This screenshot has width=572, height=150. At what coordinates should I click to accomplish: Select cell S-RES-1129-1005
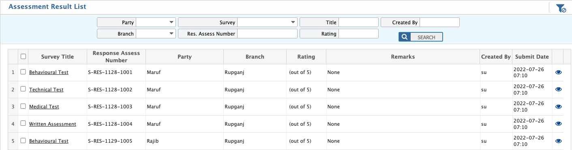coord(116,141)
